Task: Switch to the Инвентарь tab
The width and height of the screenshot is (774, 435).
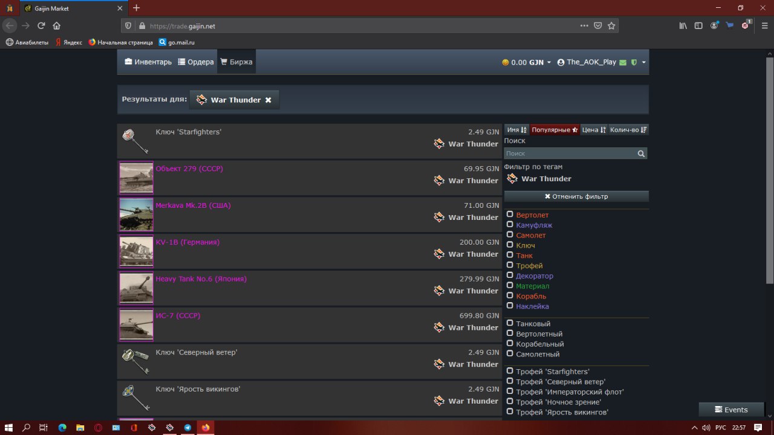Action: pos(148,62)
